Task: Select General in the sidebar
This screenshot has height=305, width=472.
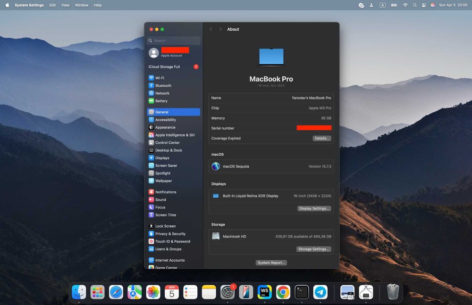Action: pos(173,112)
